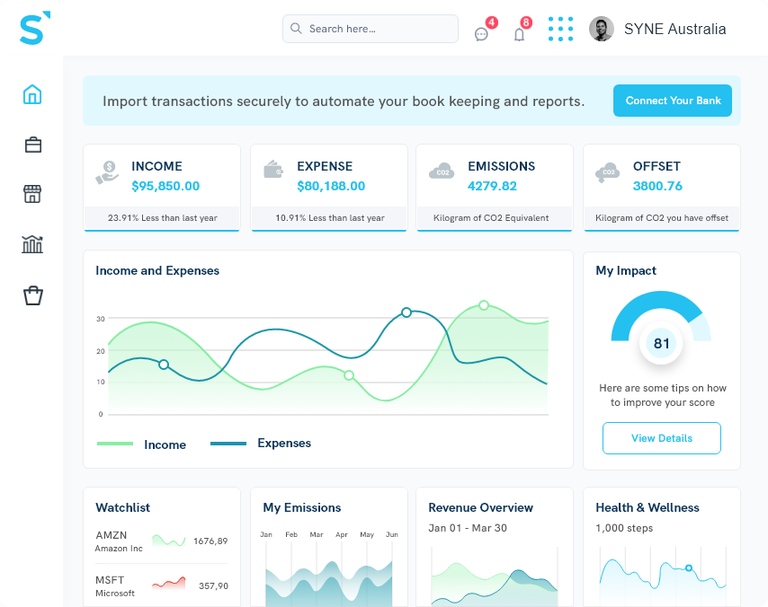Click the Search here input field
This screenshot has width=768, height=607.
click(371, 29)
